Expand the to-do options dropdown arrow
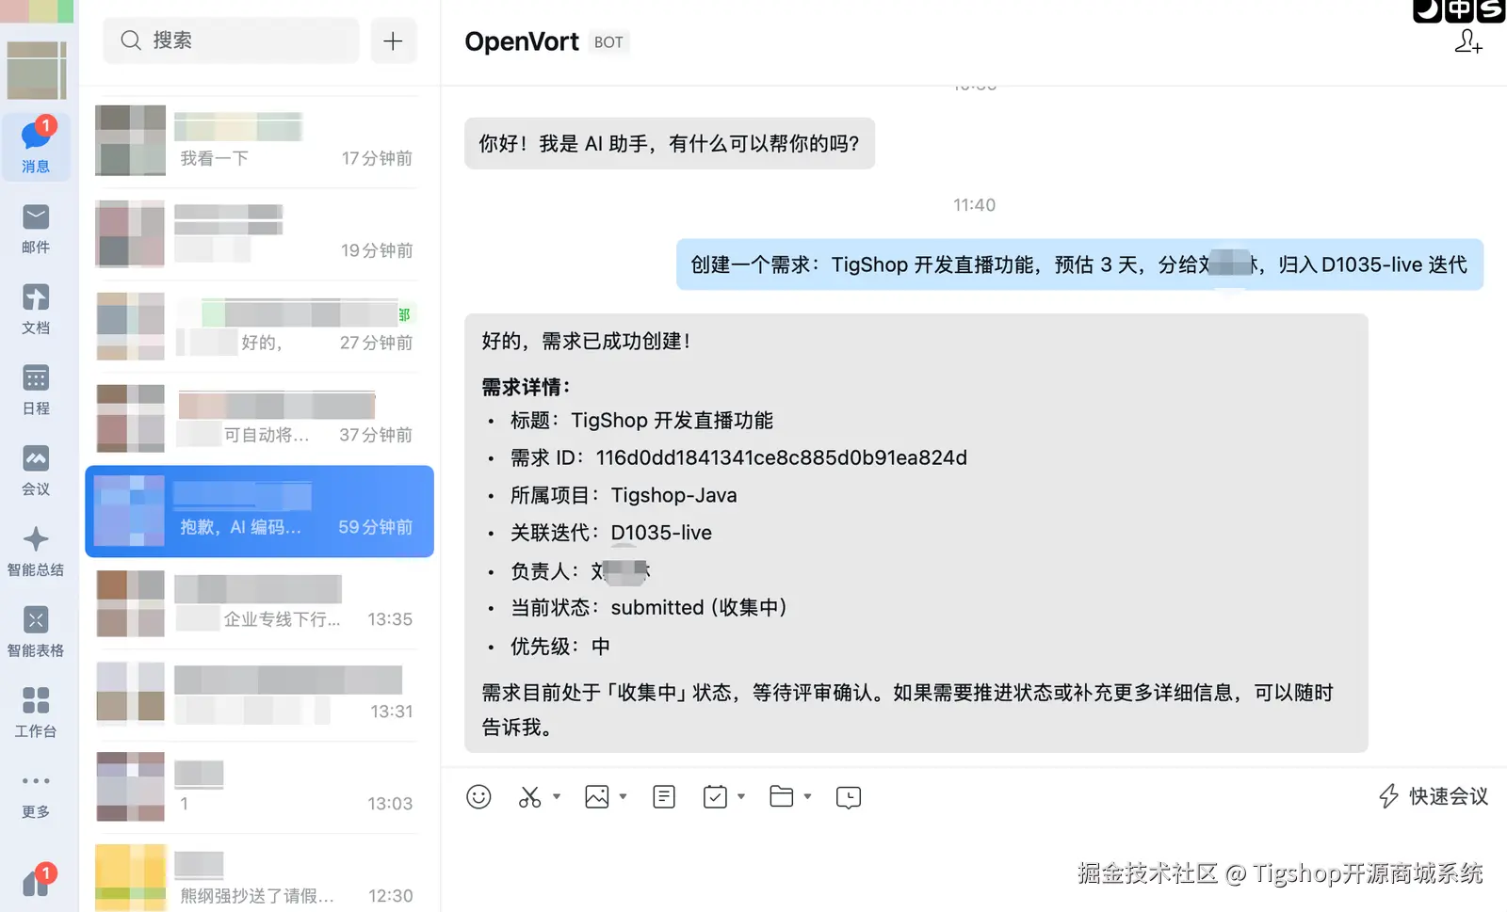Viewport: 1507px width, 912px height. point(741,796)
